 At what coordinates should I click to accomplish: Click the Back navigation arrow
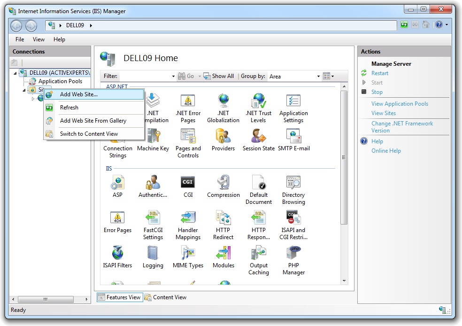click(16, 26)
